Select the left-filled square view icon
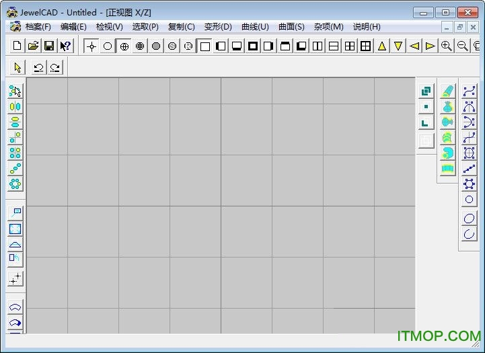Image resolution: width=485 pixels, height=353 pixels. tap(221, 46)
